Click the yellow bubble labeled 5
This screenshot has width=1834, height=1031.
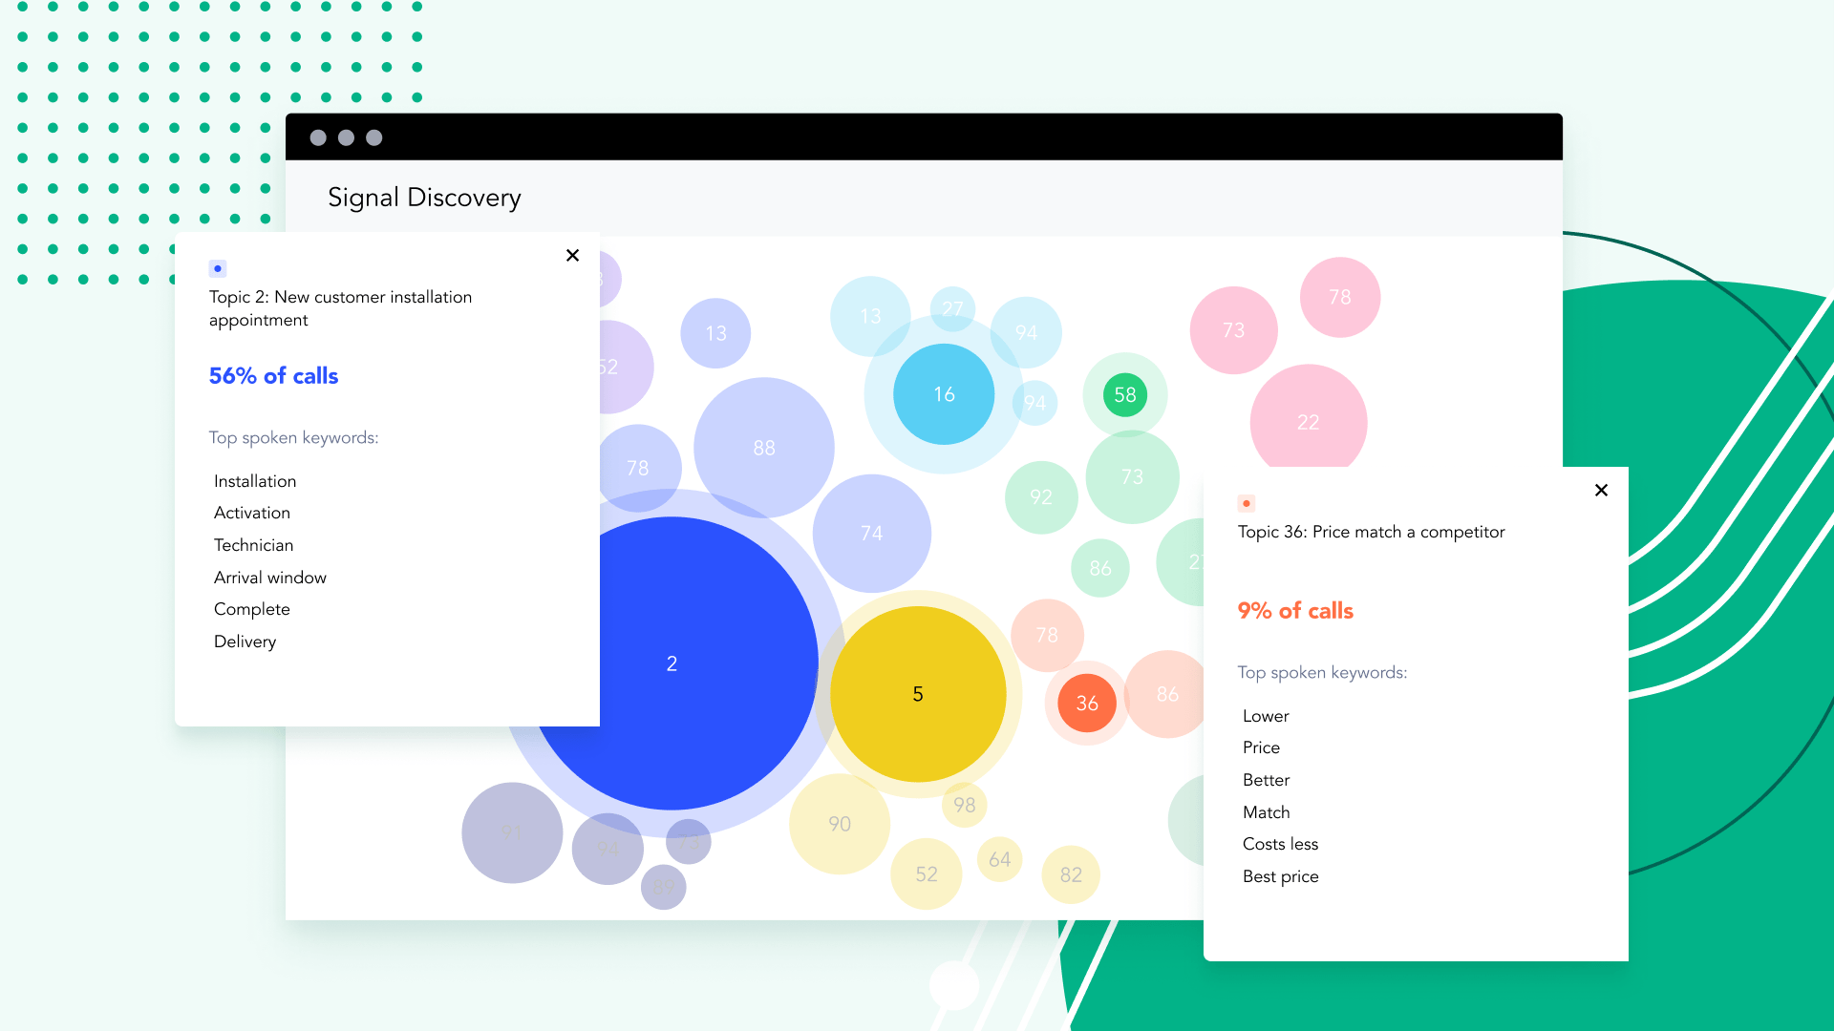pos(918,693)
